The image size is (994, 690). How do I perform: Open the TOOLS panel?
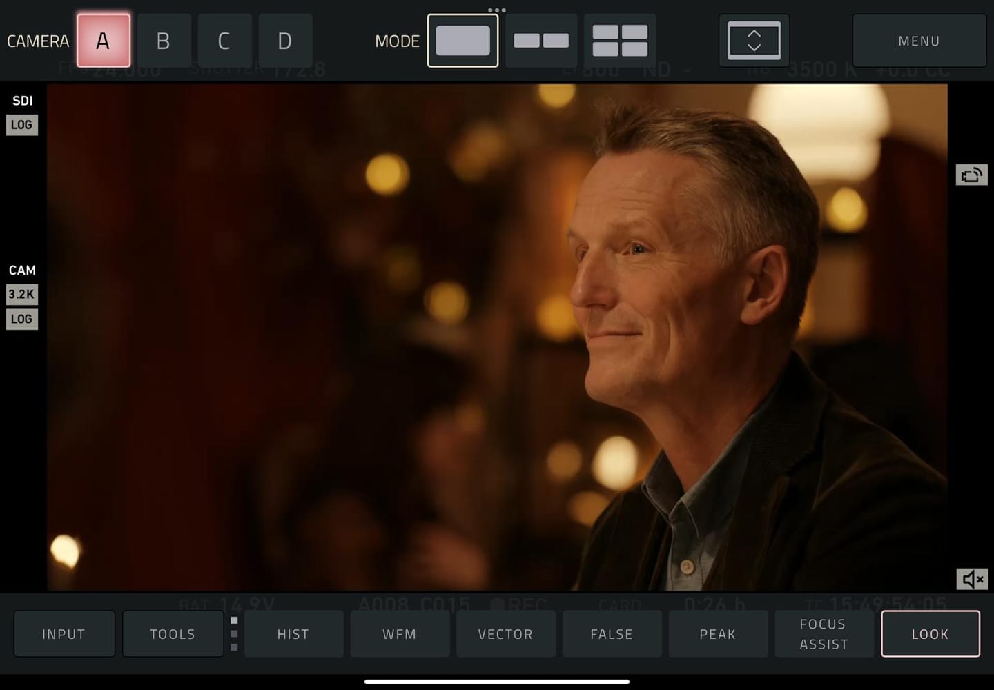(173, 633)
